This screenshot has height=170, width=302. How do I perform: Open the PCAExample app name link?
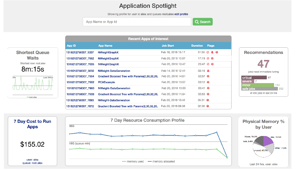pyautogui.click(x=106, y=82)
